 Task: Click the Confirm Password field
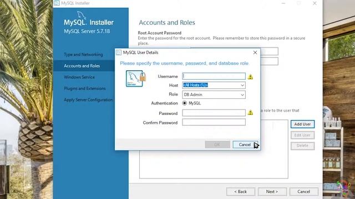(214, 122)
